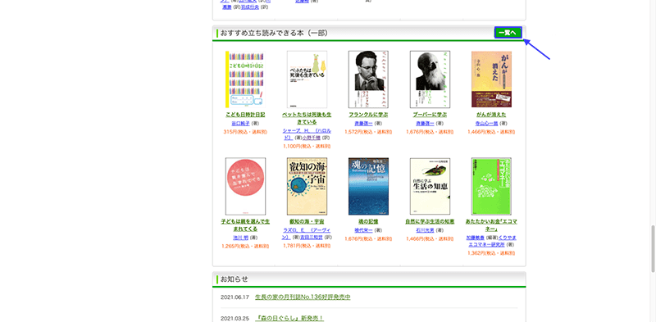Click the お知らせ section heading
The image size is (656, 322).
[234, 279]
